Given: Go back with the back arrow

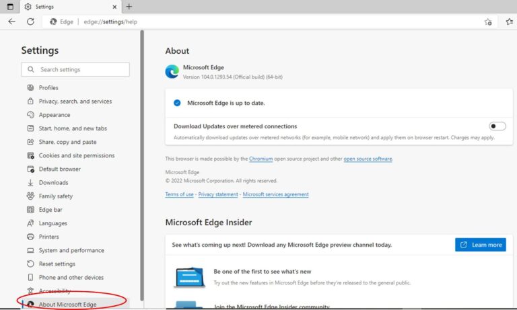Looking at the screenshot, I should tap(12, 22).
